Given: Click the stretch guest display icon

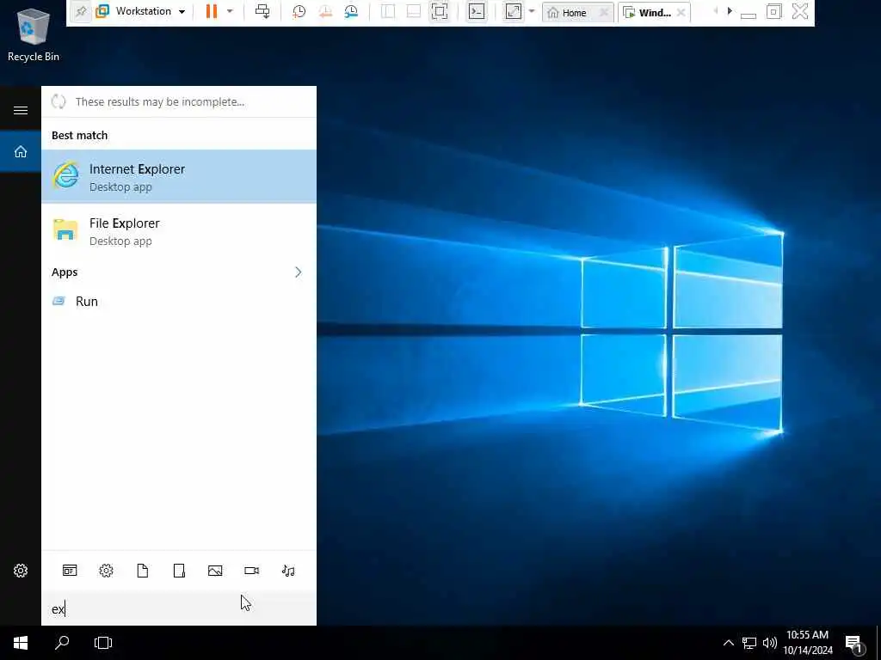Looking at the screenshot, I should point(514,11).
